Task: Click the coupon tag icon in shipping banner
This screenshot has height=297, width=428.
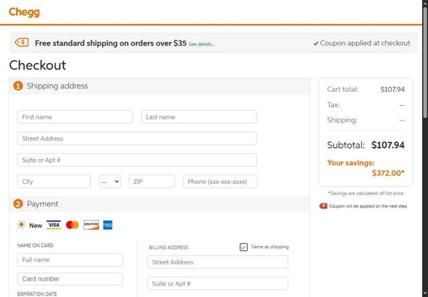Action: [x=22, y=43]
